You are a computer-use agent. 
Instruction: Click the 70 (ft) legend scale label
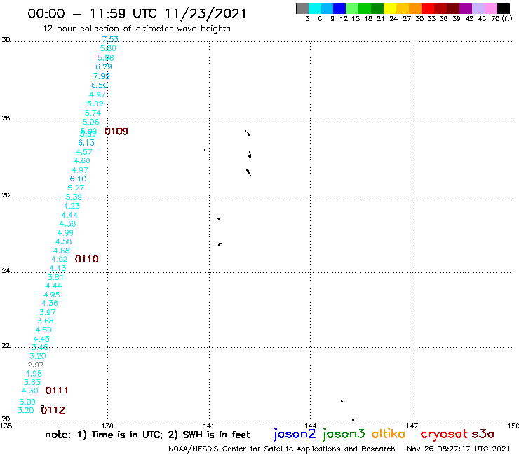click(501, 18)
